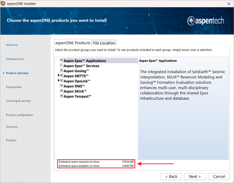Click the Licensing & security step label
The width and height of the screenshot is (234, 183).
click(x=18, y=101)
